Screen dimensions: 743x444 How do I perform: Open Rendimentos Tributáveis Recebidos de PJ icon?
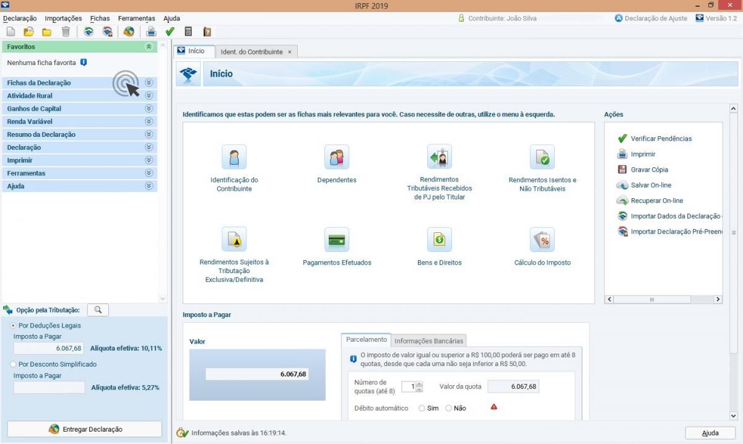(x=440, y=157)
